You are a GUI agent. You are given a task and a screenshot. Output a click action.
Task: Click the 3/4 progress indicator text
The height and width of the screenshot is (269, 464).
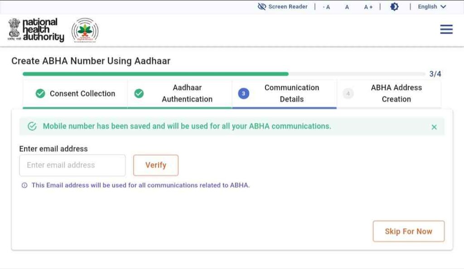tap(435, 74)
